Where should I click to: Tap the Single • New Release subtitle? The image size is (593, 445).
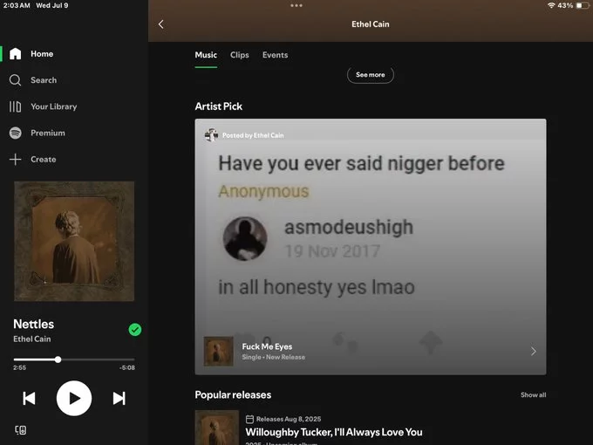click(274, 357)
